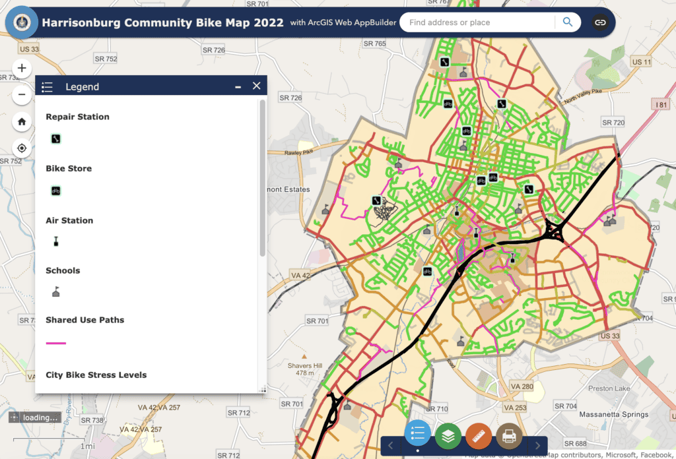Open the green Layer List widget
This screenshot has width=676, height=459.
[448, 436]
